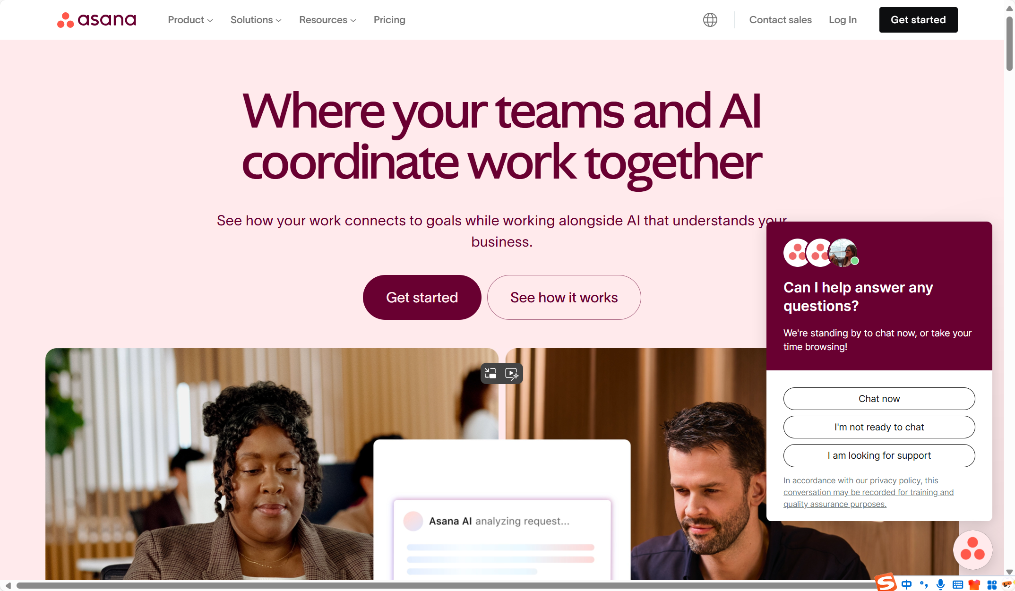Click the AI video play icon overlay
The image size is (1015, 591).
[512, 374]
